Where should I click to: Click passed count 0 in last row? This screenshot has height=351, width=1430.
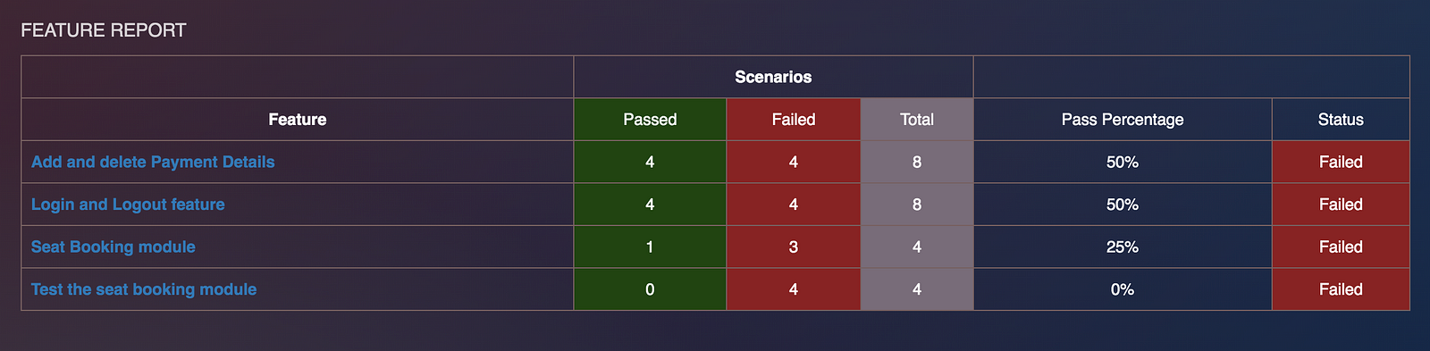[650, 289]
